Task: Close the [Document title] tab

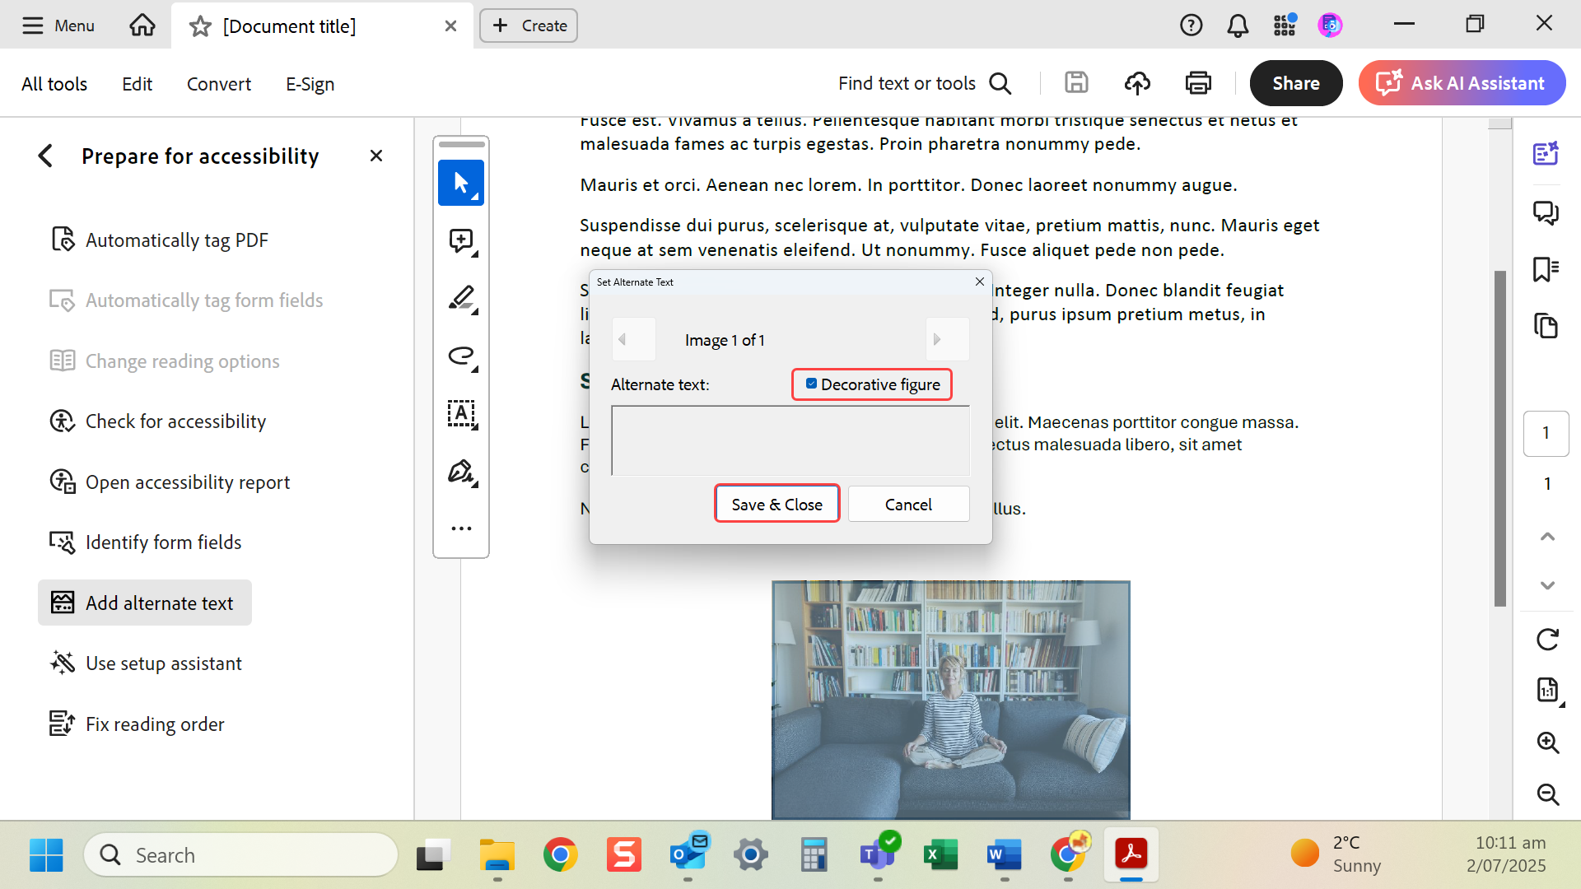Action: point(450,26)
